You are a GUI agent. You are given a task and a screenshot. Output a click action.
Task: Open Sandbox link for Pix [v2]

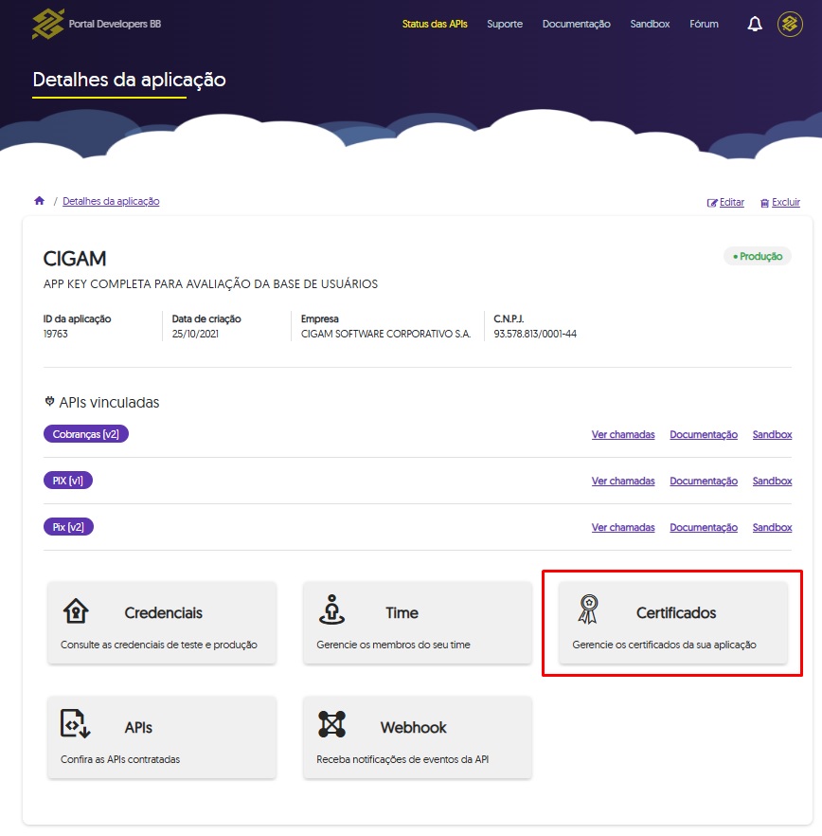pyautogui.click(x=772, y=528)
